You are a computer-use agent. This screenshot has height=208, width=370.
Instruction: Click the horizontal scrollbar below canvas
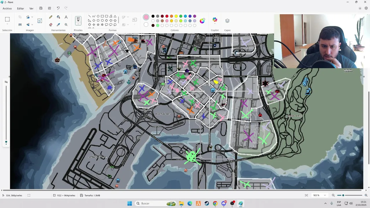[x=182, y=190]
